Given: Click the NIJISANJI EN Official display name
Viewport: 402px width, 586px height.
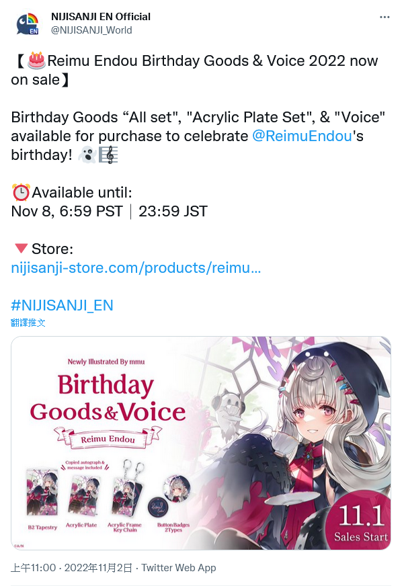Looking at the screenshot, I should 101,17.
